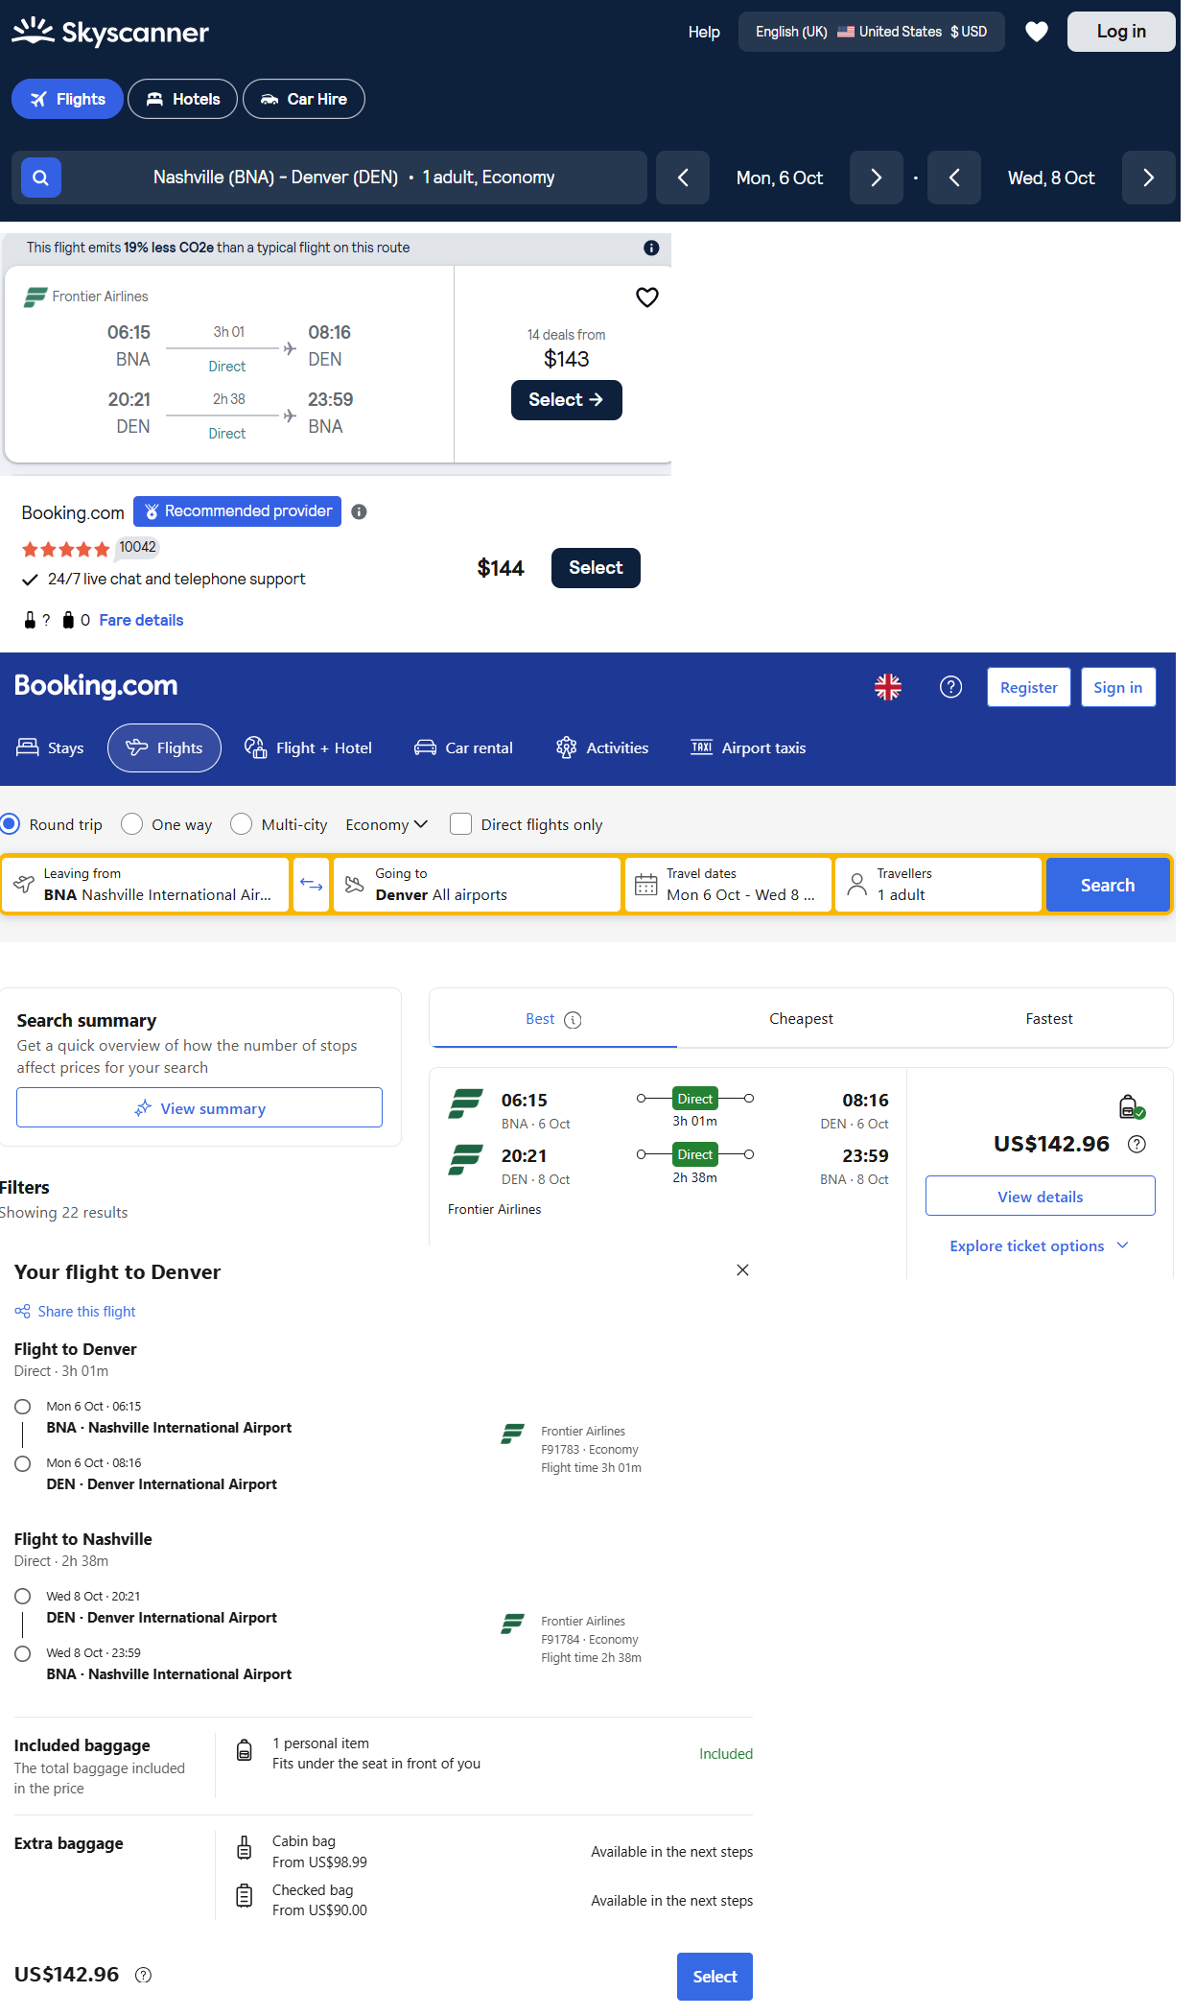Change language via UK flag icon
The image size is (1195, 2016).
(887, 687)
